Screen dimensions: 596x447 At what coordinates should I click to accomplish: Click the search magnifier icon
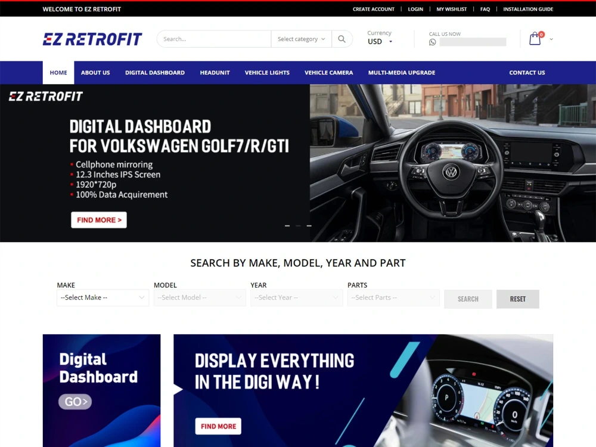(x=342, y=39)
